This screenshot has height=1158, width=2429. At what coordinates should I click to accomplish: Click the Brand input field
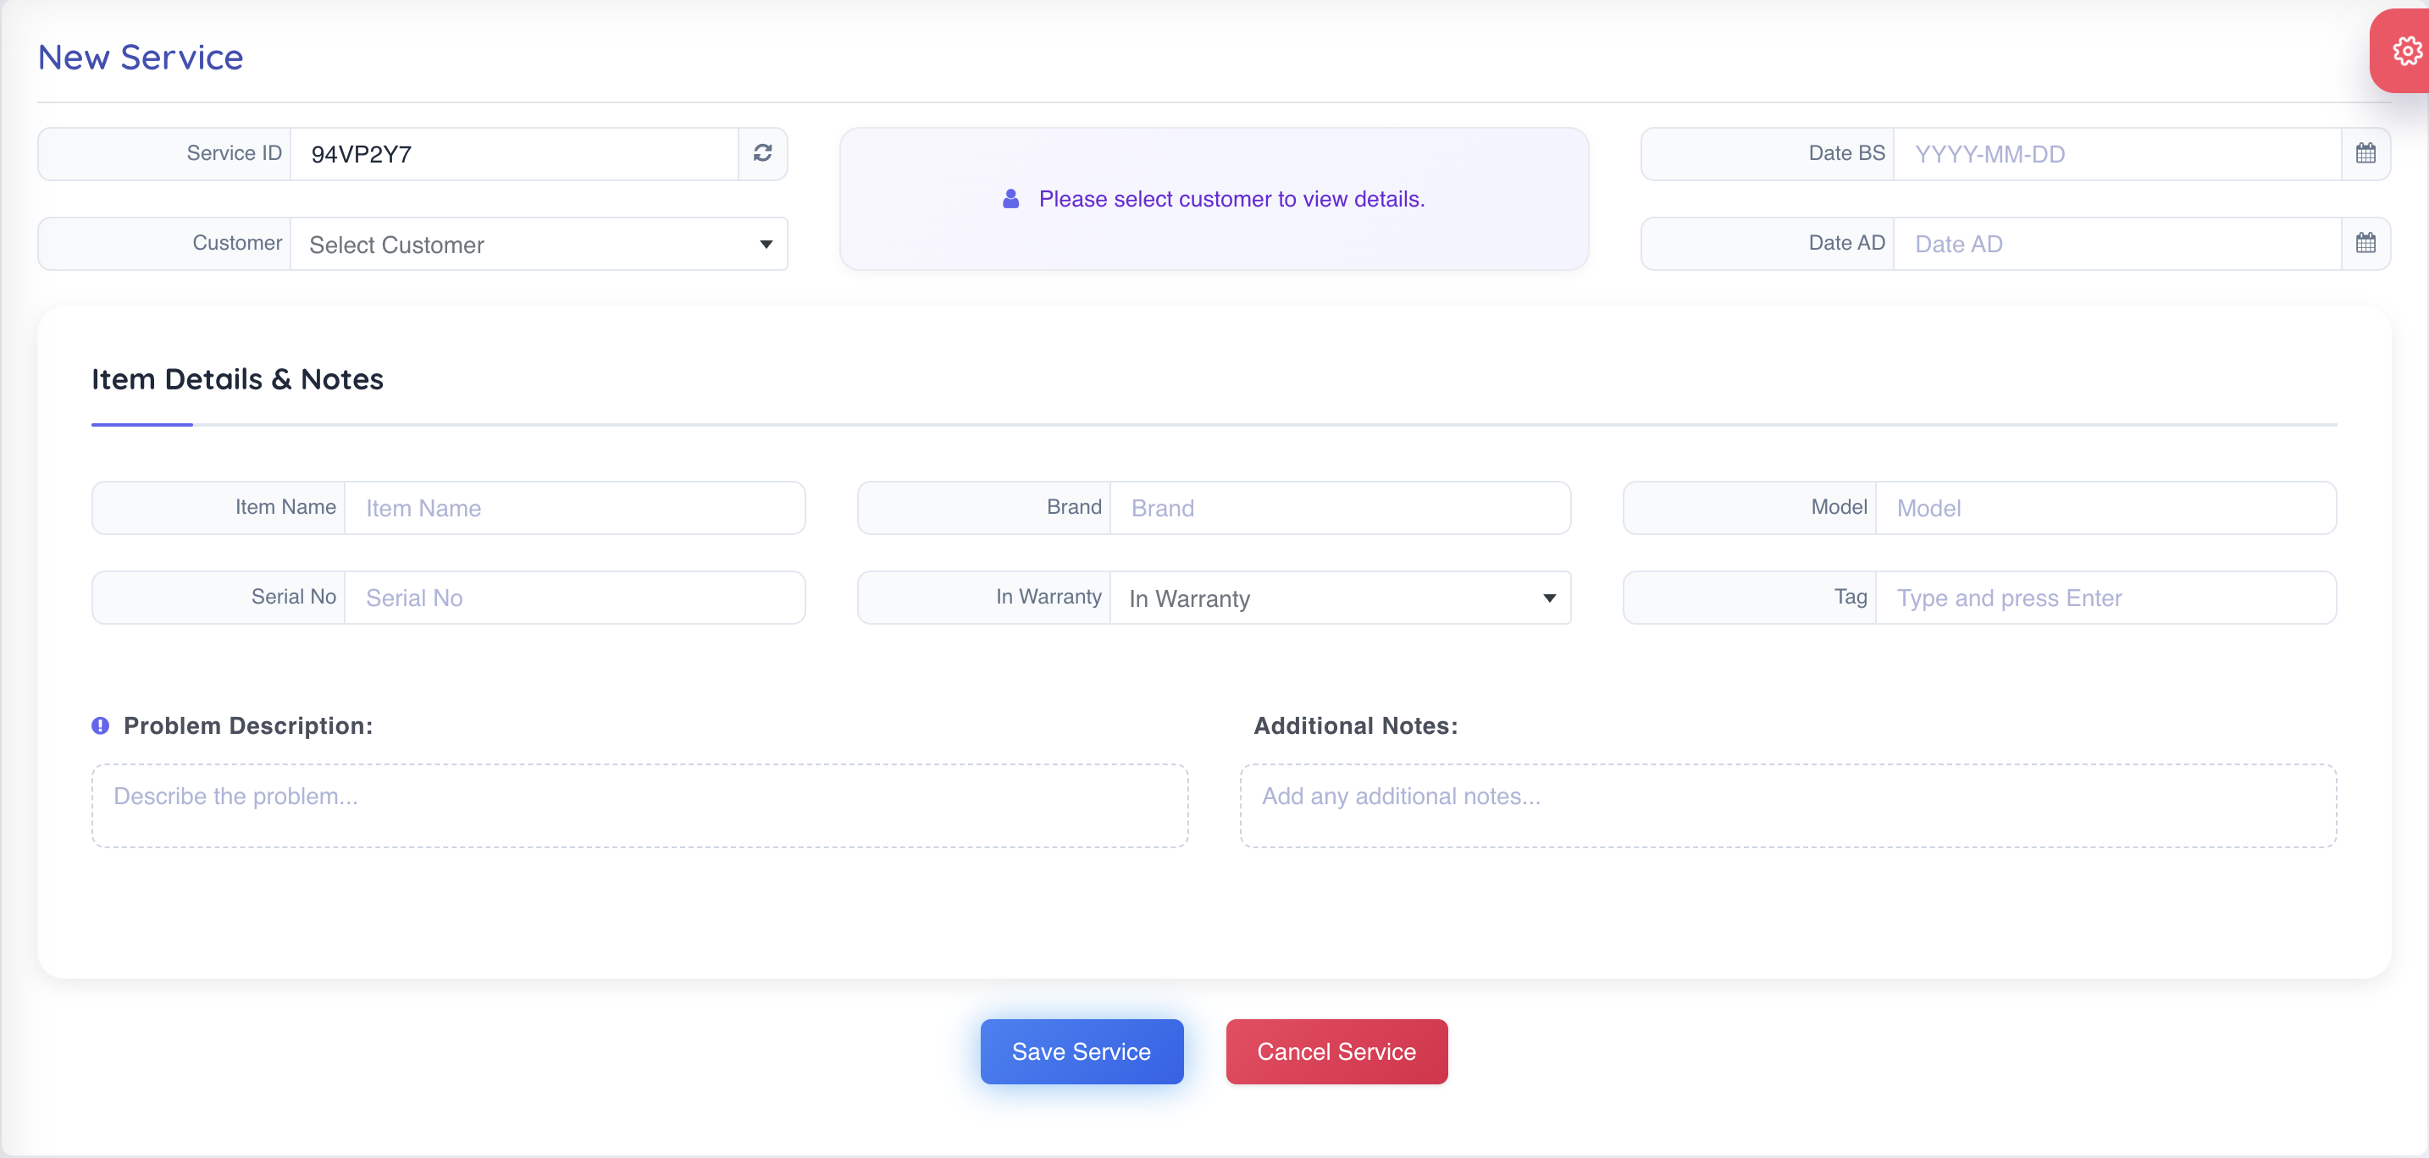point(1339,508)
